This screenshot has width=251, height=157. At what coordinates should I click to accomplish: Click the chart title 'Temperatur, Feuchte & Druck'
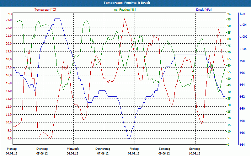click(127, 3)
